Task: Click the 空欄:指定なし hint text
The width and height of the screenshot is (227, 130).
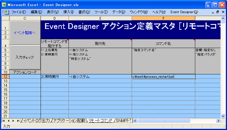Action: pos(206,50)
